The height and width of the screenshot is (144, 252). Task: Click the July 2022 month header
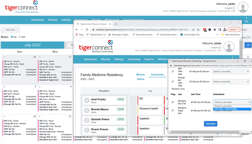point(32,45)
